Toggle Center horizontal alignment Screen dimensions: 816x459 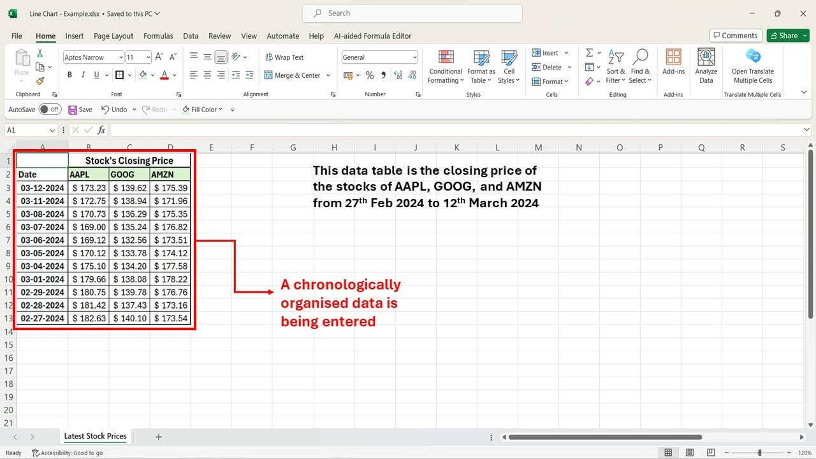207,75
